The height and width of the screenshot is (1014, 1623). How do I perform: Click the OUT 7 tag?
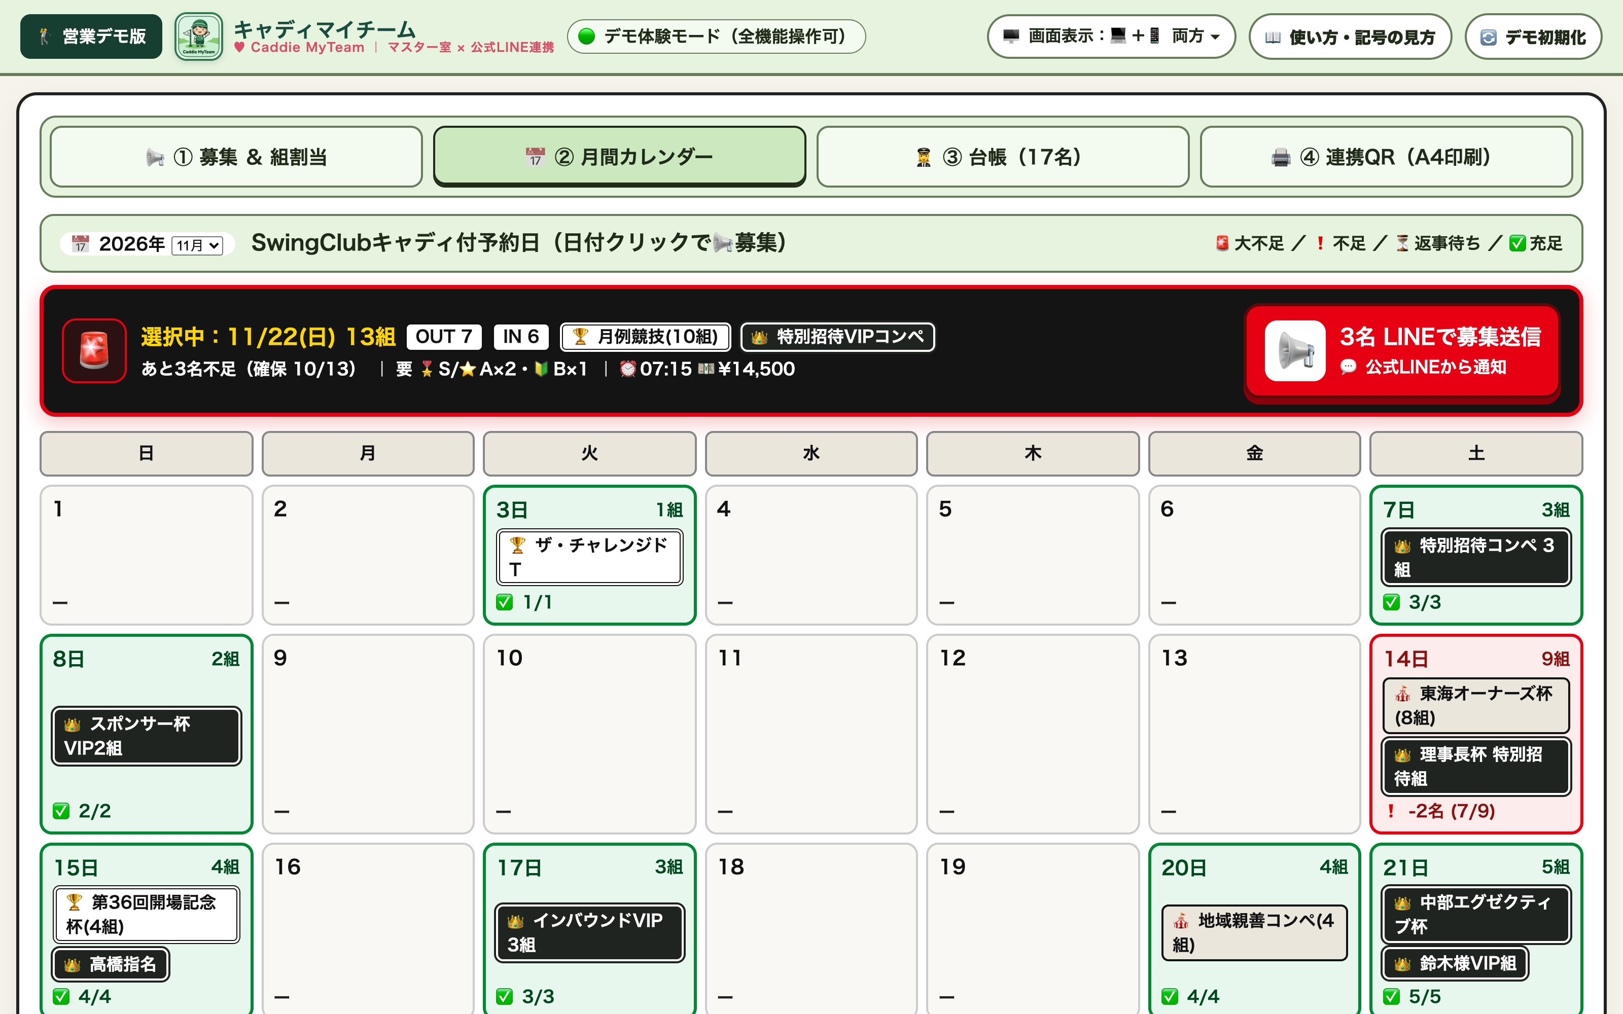(444, 337)
